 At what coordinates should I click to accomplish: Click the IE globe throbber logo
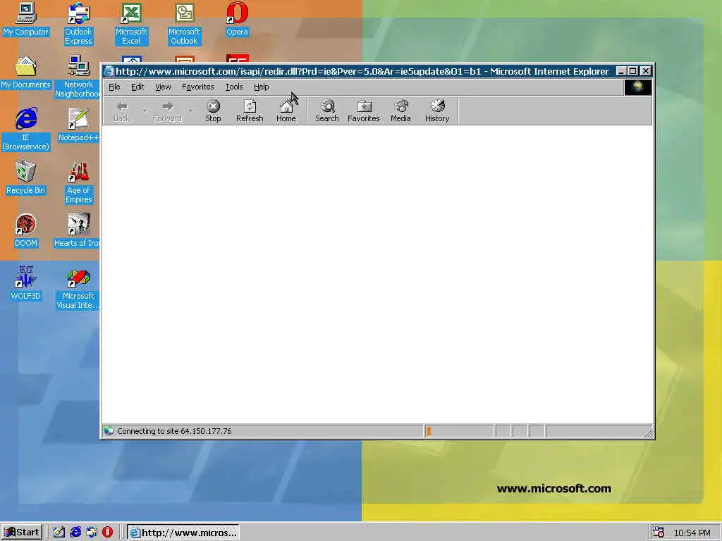(637, 87)
